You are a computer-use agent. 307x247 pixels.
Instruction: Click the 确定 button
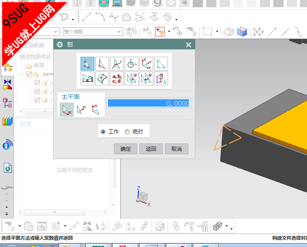(x=126, y=149)
